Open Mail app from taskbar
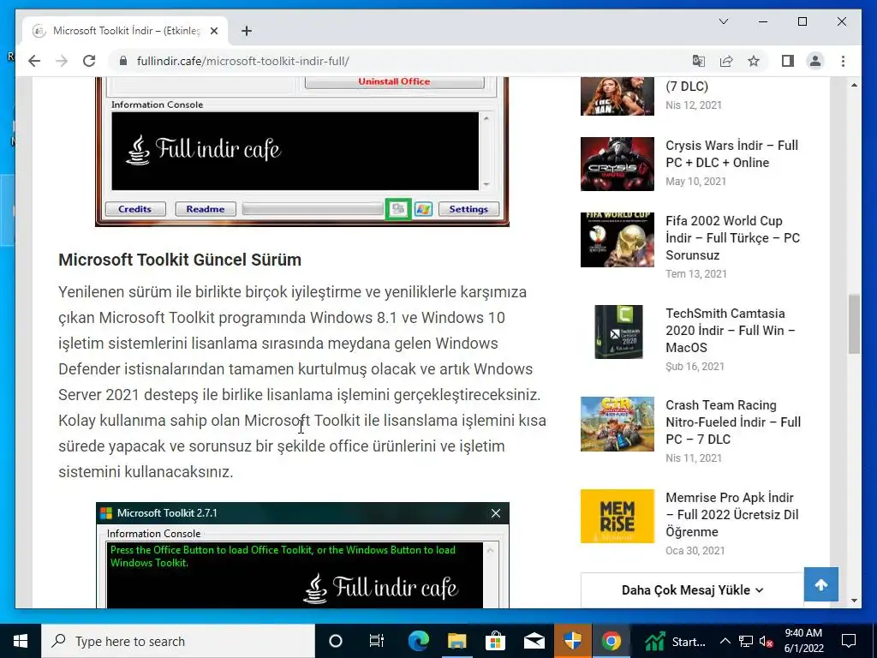877x658 pixels. (x=534, y=641)
